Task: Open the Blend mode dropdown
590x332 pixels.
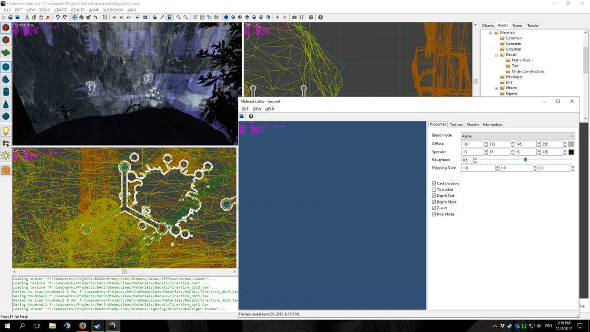Action: 517,136
